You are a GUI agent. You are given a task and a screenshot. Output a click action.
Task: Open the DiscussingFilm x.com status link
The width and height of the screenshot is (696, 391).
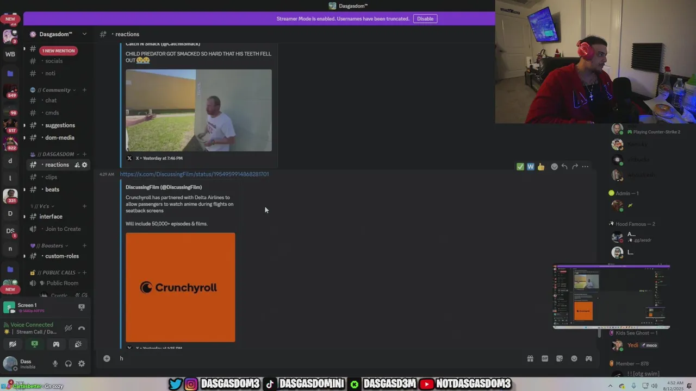[194, 174]
